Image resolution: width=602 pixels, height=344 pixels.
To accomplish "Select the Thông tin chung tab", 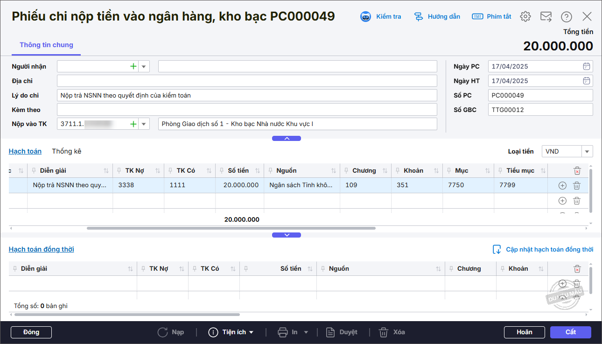I will pos(46,45).
